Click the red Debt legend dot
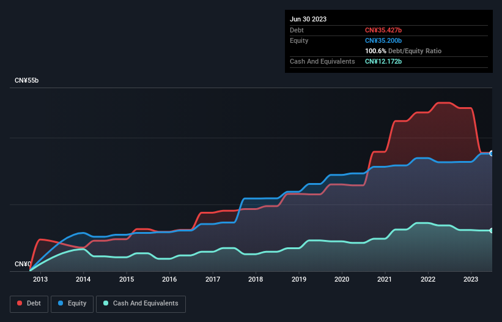This screenshot has width=502, height=322. 20,303
